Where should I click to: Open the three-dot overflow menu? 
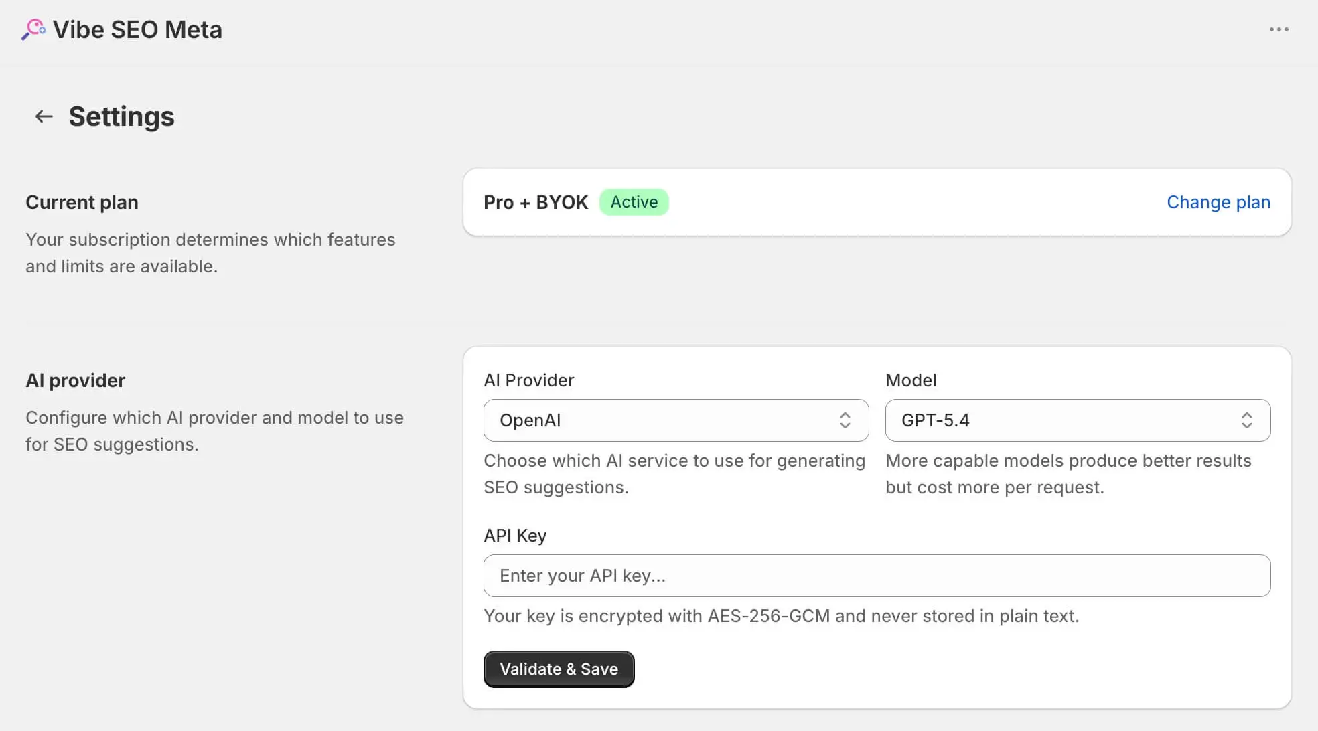click(x=1279, y=29)
